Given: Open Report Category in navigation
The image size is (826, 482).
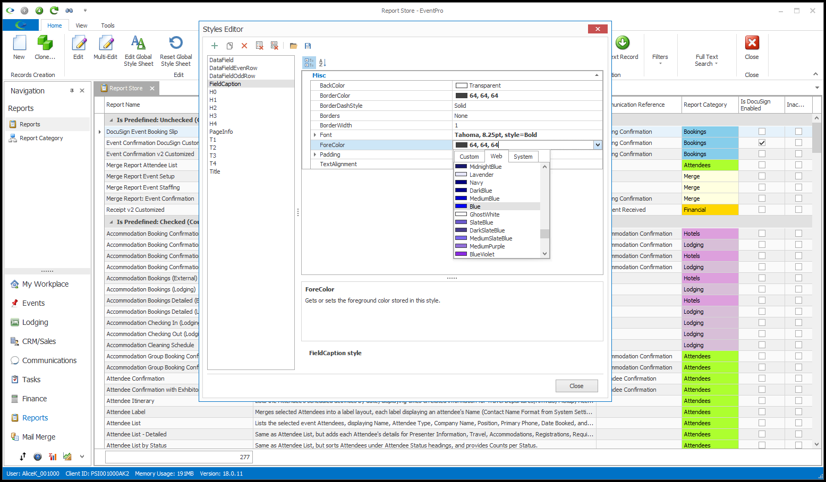Looking at the screenshot, I should point(41,138).
